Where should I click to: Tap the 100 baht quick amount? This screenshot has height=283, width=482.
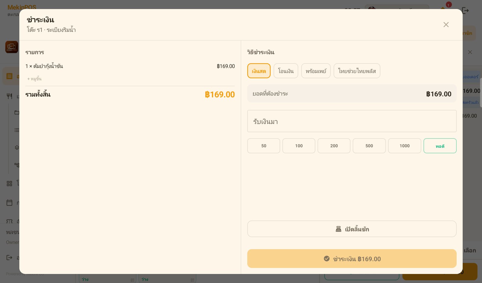click(299, 146)
